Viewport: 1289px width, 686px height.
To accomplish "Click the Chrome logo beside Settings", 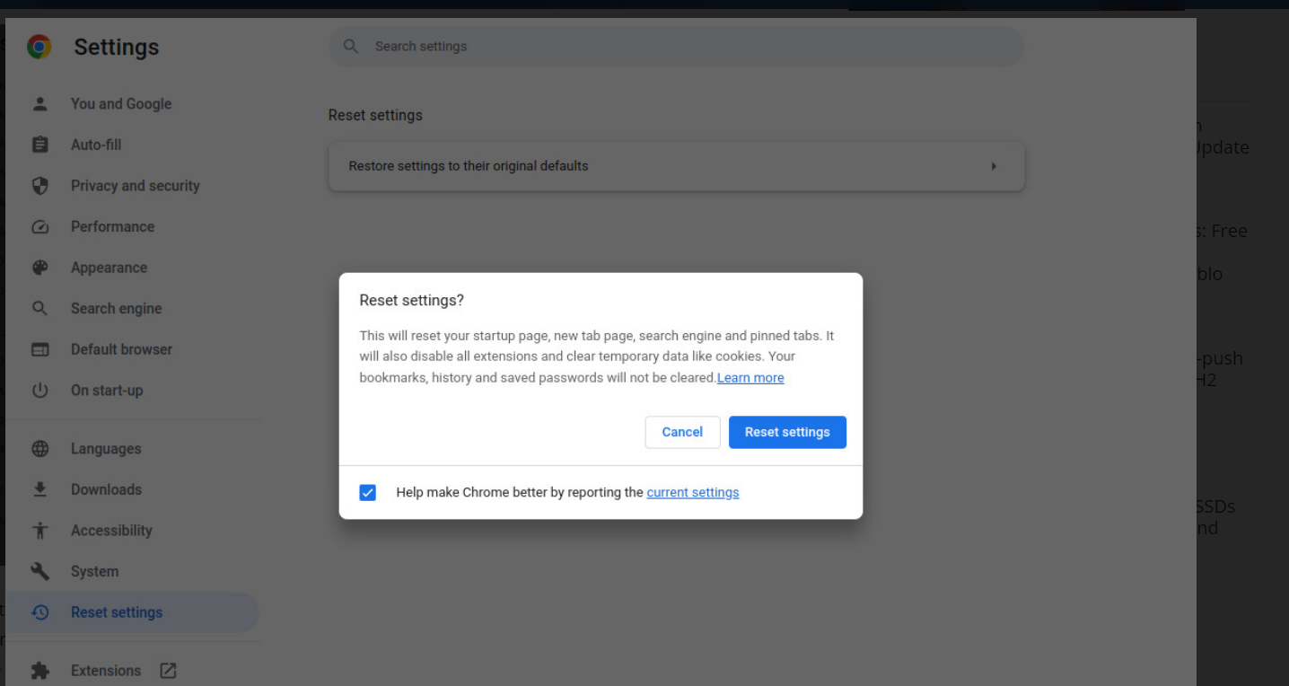I will (39, 47).
